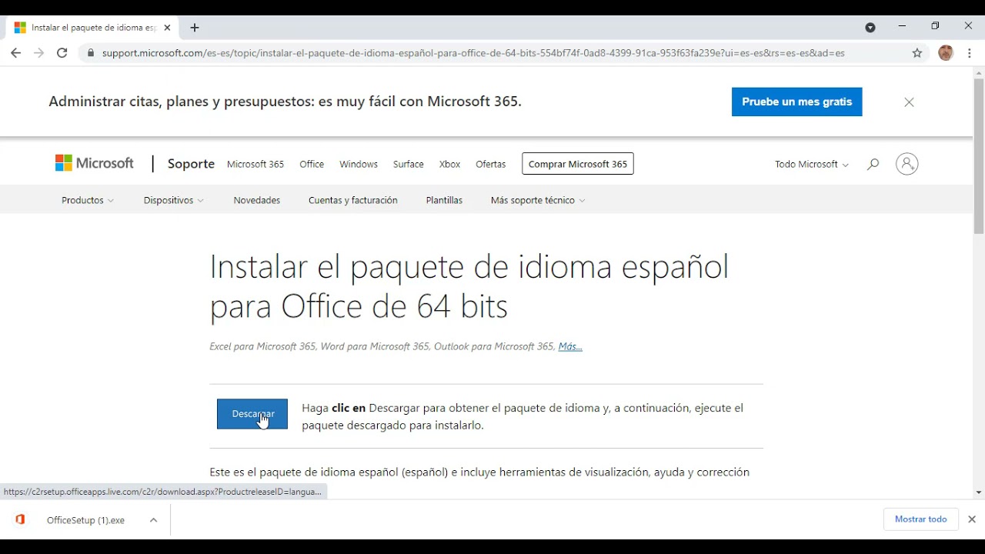Open the Microsoft logo home link
Viewport: 985px width, 554px height.
tap(95, 163)
